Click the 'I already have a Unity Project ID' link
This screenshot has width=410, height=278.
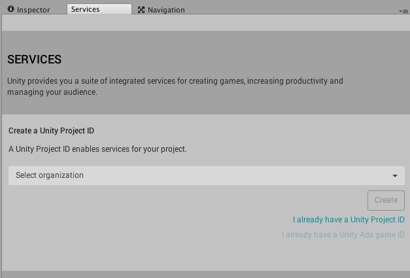pos(349,220)
